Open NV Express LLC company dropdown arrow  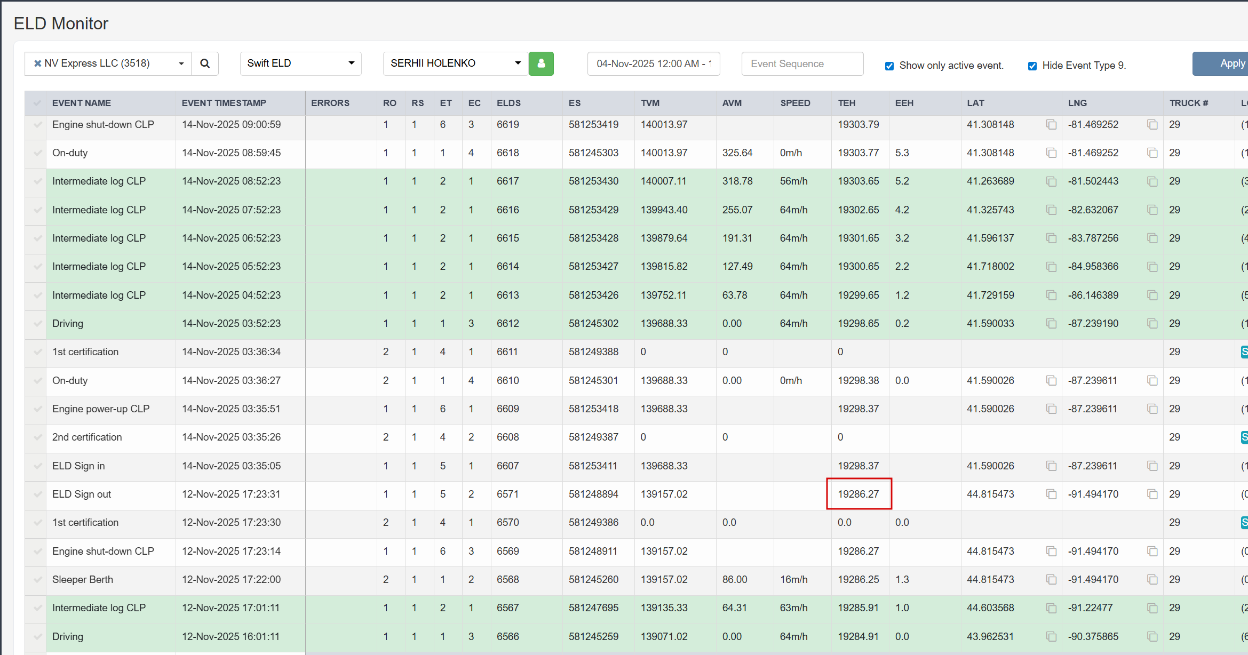(x=181, y=63)
